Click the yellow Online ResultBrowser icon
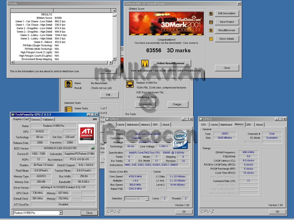The height and width of the screenshot is (220, 294). [145, 63]
